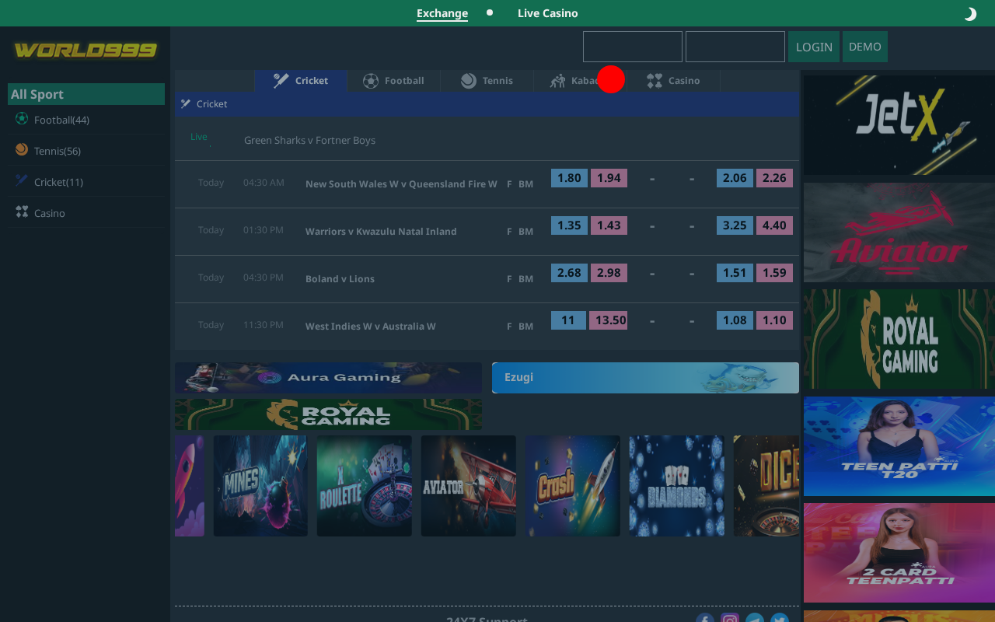Open the West Indies W v Australia W match
Viewport: 995px width, 622px height.
[x=371, y=327]
